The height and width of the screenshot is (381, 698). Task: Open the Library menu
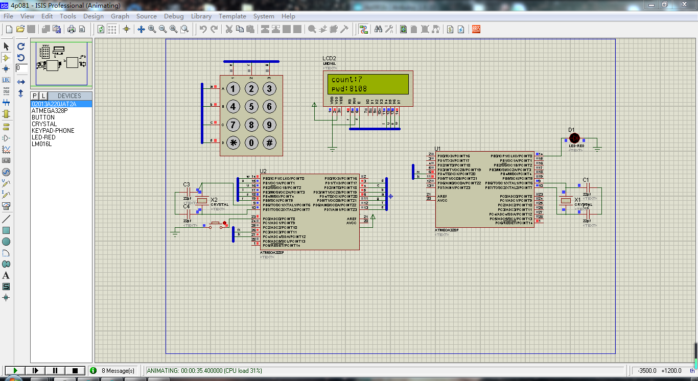[201, 16]
